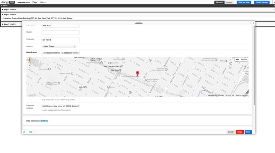Delete this location

[240, 132]
